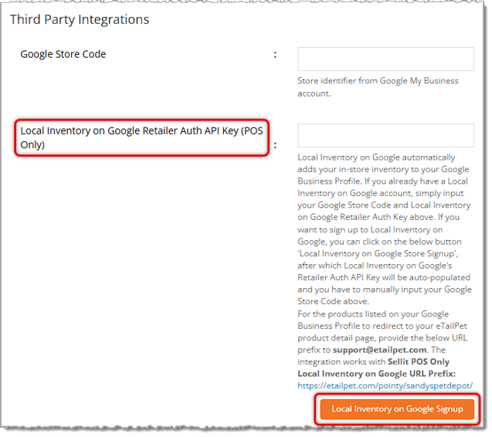Click the 'Sellit POS Only' bold text
492x437 pixels.
click(419, 361)
